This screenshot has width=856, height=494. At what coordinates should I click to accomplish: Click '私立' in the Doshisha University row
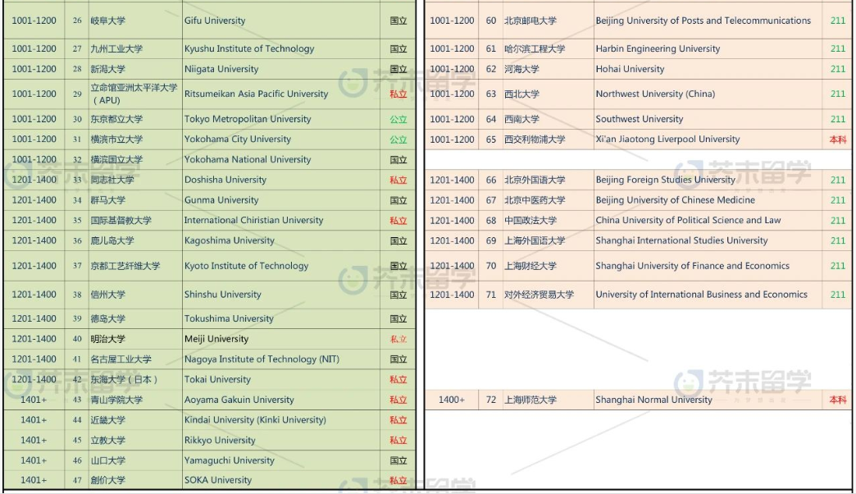click(x=398, y=180)
